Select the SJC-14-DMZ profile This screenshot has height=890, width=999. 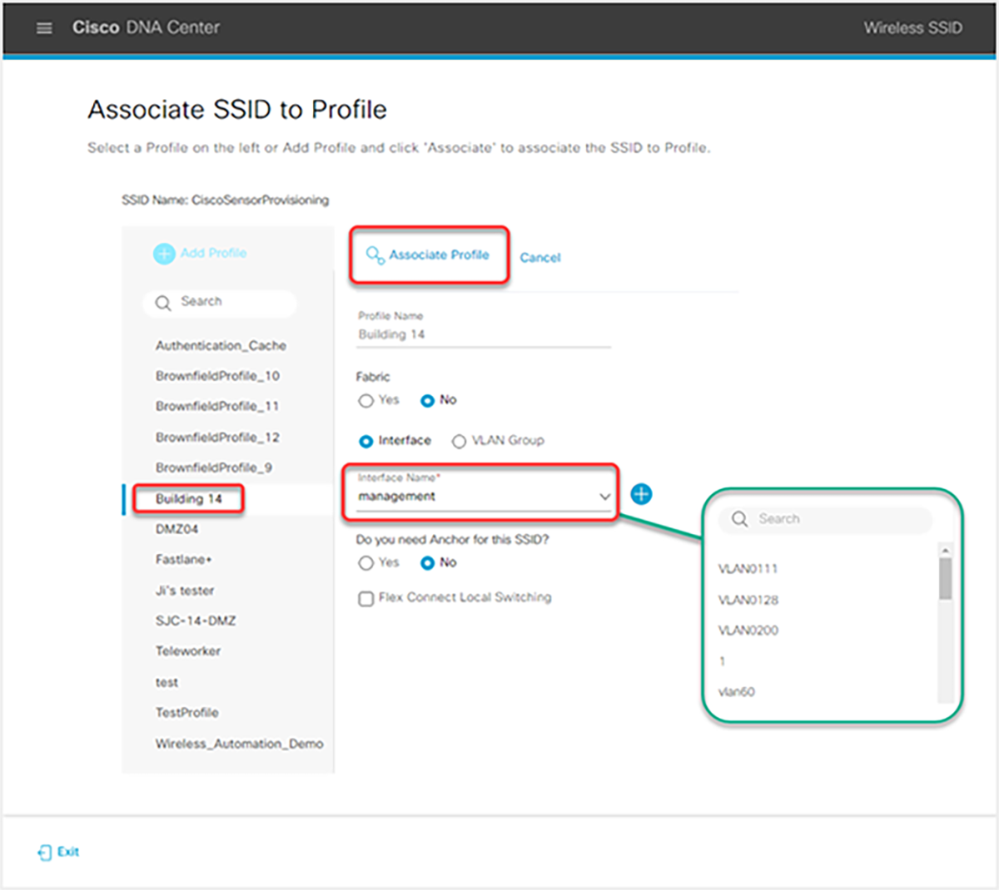pyautogui.click(x=196, y=621)
